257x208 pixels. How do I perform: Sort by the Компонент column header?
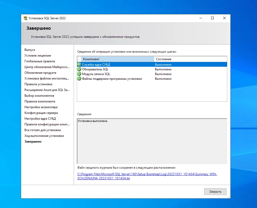click(117, 59)
